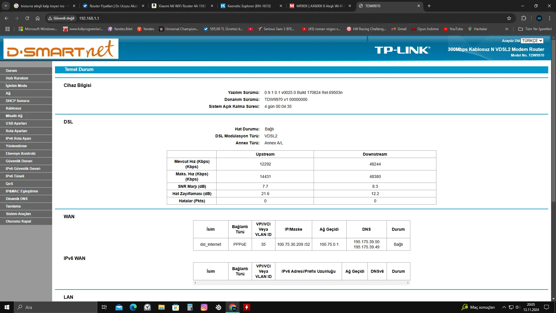This screenshot has width=556, height=313.
Task: Open IPv6 Güvenlik Duvarı menu
Action: point(26,169)
